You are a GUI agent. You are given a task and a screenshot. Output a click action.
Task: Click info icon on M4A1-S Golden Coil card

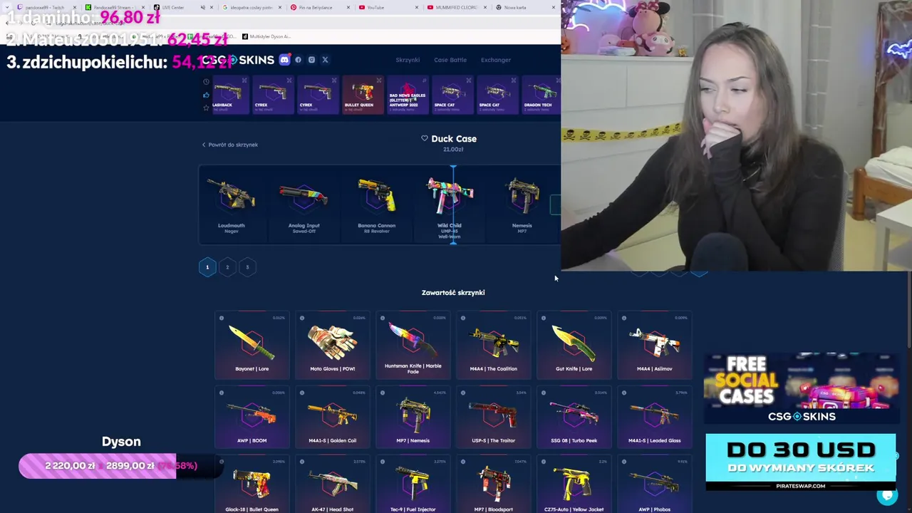(302, 393)
